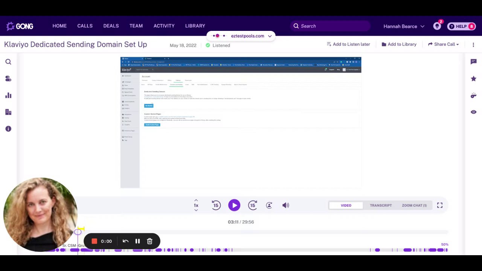Open the ACTIVITY menu
This screenshot has height=271, width=482.
point(164,26)
